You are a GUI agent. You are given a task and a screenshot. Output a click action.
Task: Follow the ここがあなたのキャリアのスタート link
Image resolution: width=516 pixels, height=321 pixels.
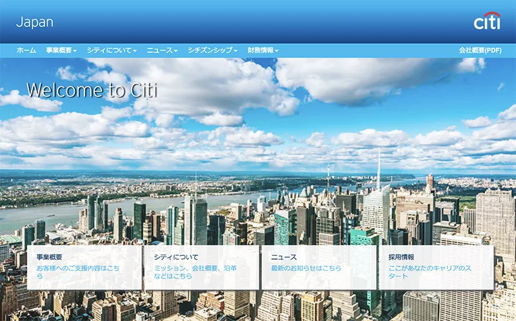pyautogui.click(x=430, y=272)
